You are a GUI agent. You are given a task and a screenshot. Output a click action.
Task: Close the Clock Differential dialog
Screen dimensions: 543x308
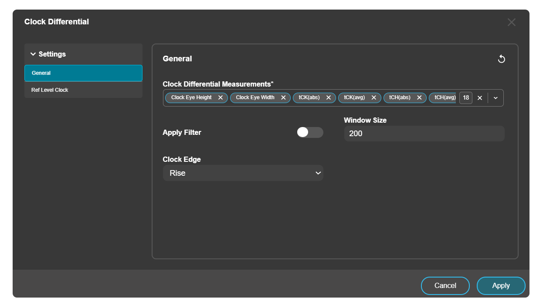[x=511, y=22]
